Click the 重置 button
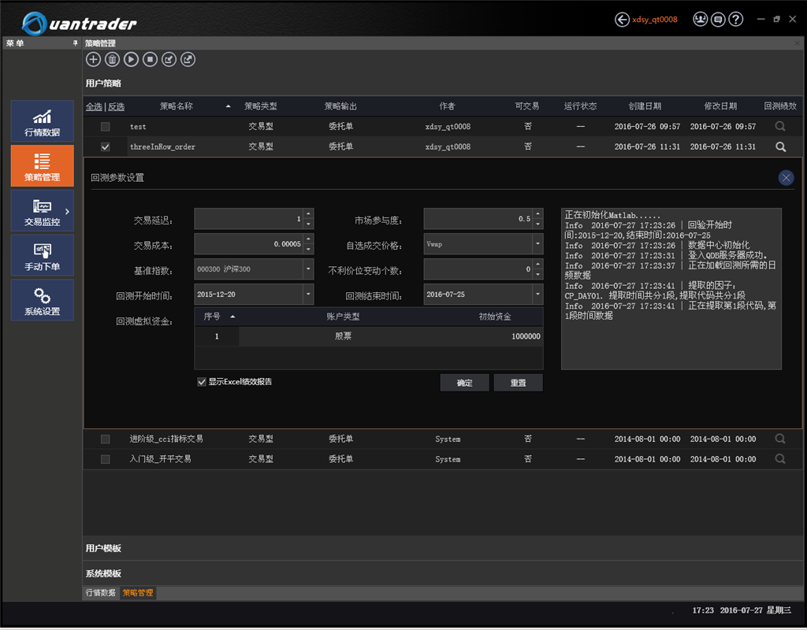This screenshot has width=807, height=630. pyautogui.click(x=518, y=383)
